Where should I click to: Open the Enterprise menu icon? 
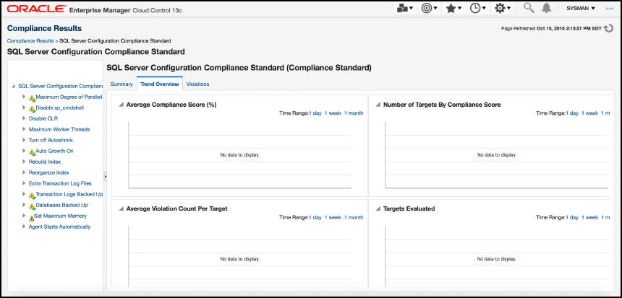click(405, 9)
